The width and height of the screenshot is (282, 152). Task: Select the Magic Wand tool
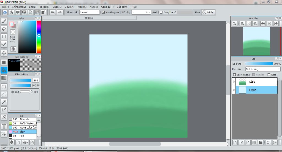point(4,102)
